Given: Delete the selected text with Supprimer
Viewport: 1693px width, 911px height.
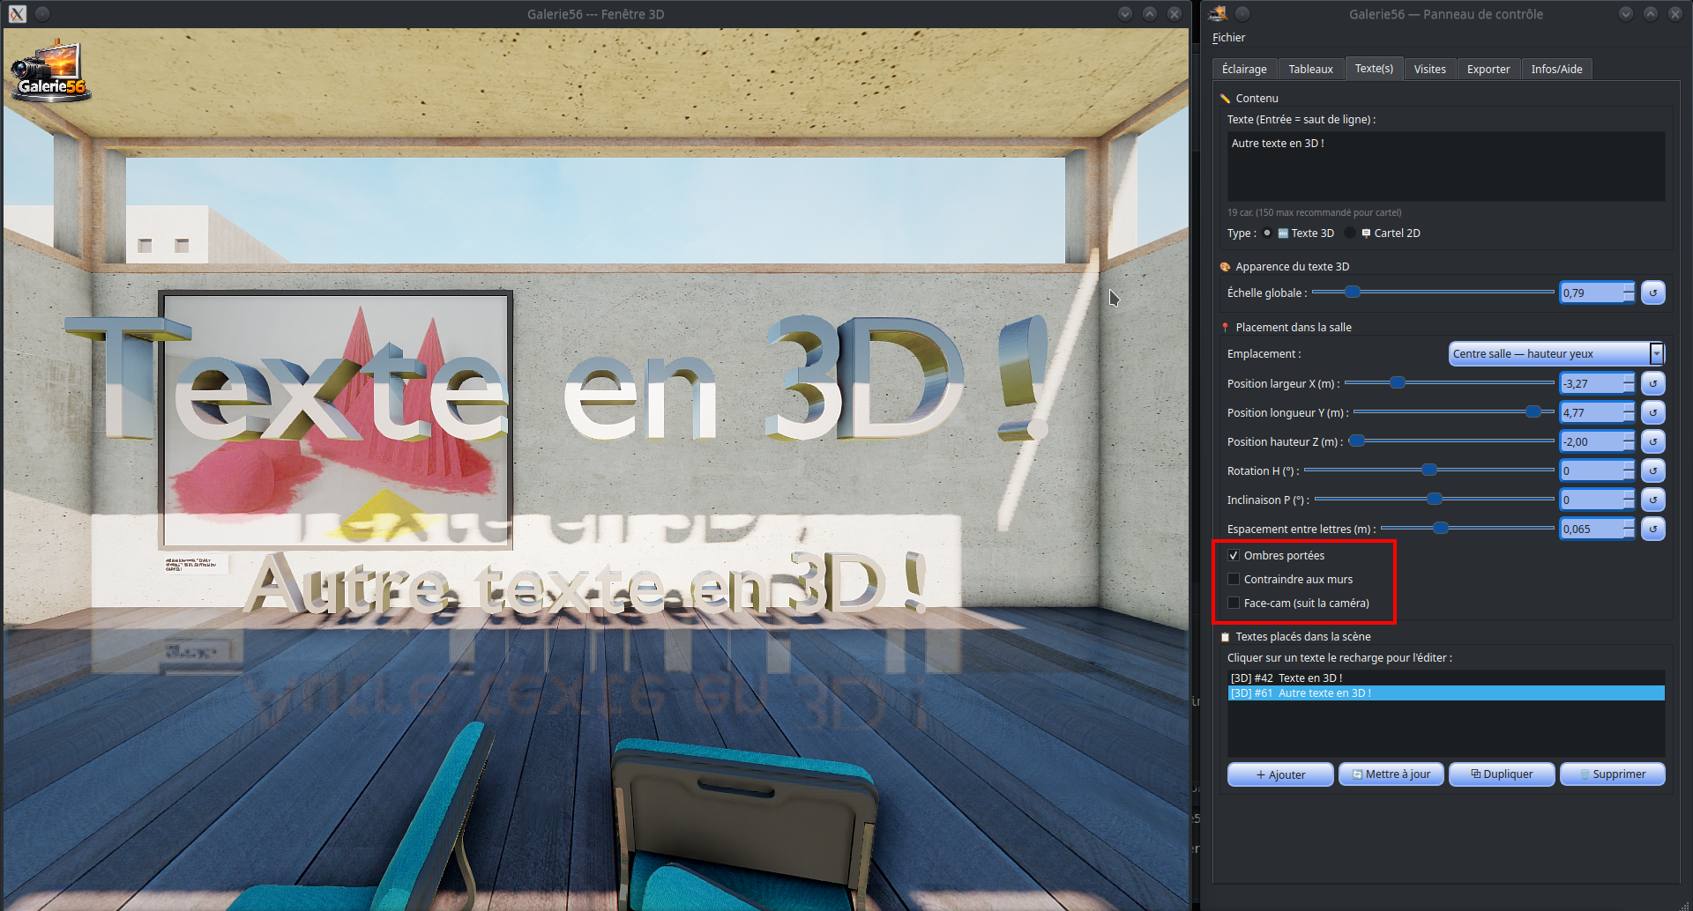Looking at the screenshot, I should point(1612,774).
